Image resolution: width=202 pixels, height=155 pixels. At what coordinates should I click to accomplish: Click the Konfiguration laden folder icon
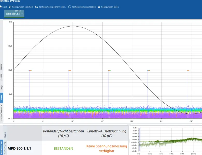(x=99, y=7)
